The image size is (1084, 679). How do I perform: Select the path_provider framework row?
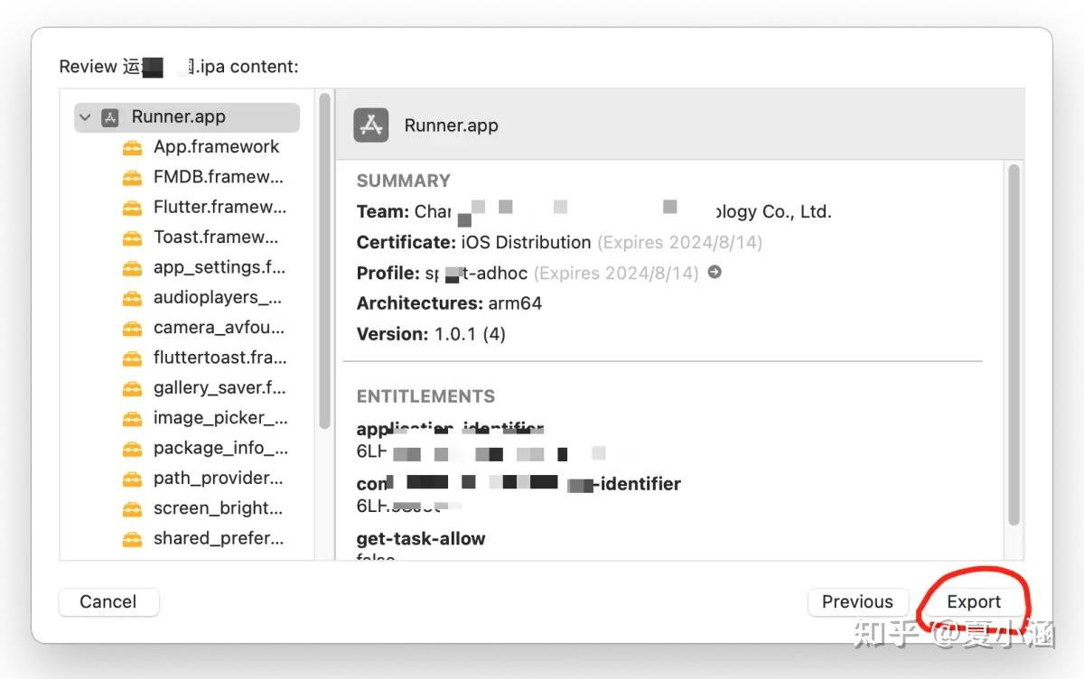click(218, 478)
